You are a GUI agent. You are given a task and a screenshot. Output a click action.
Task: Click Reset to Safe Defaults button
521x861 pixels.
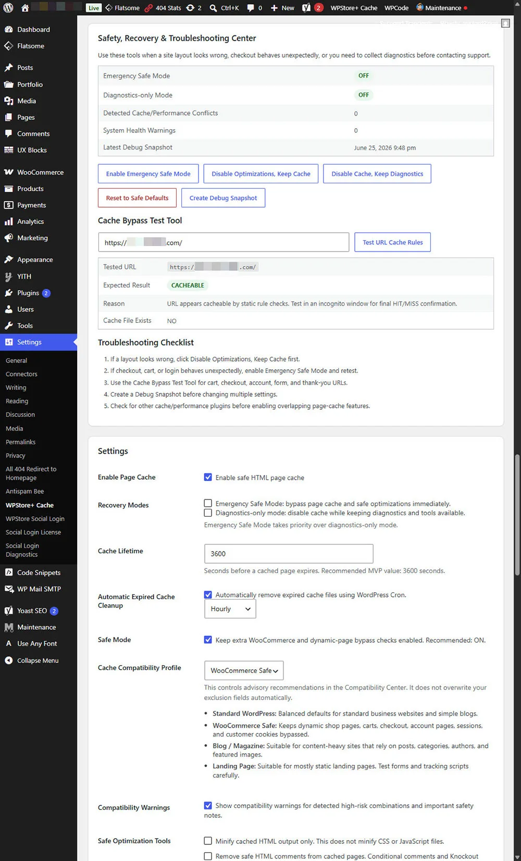137,198
